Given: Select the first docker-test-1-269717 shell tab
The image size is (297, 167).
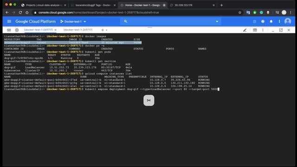Looking at the screenshot, I should coord(38,30).
